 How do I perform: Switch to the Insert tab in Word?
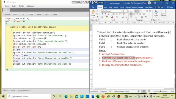click(105, 7)
